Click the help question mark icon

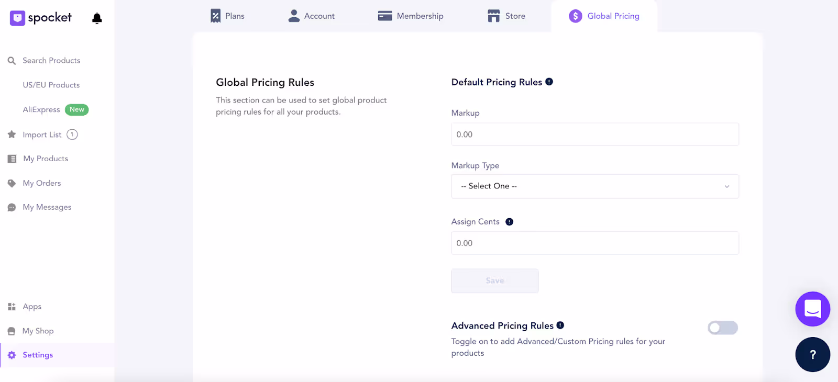click(x=812, y=354)
